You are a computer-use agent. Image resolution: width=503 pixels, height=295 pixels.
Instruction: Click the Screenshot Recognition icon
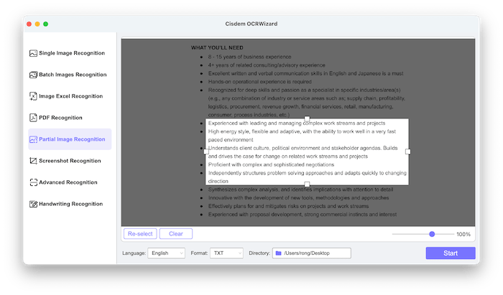tap(33, 161)
